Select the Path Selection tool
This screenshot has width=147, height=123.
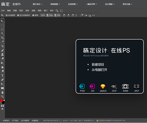click(2, 84)
